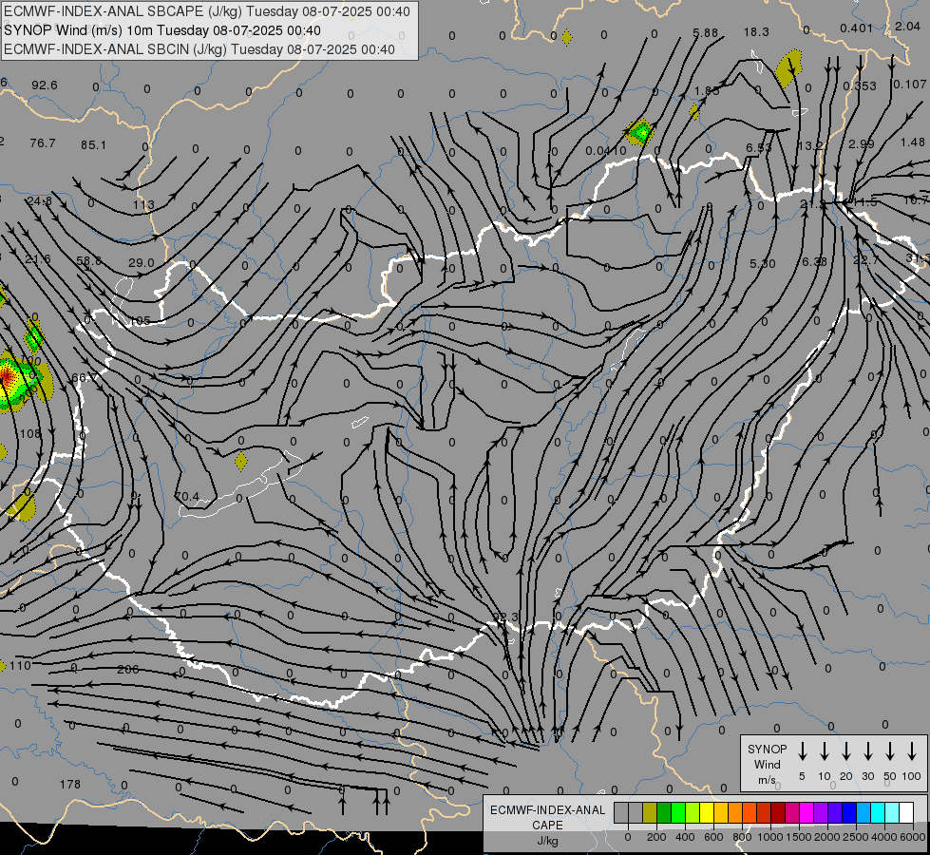Click the SBCIN title line in the header
The width and height of the screenshot is (930, 855).
pos(199,49)
